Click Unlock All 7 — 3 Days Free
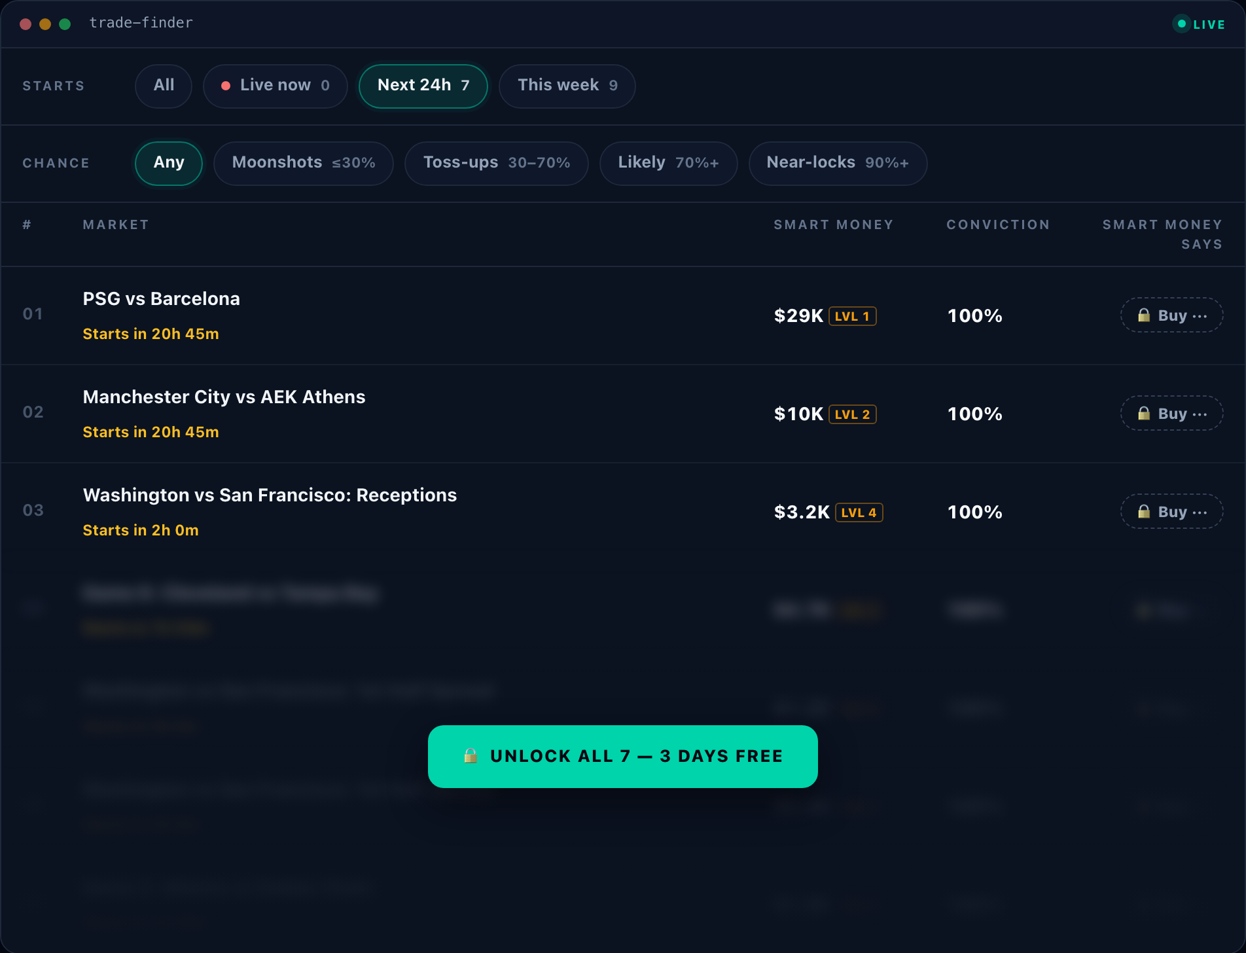The height and width of the screenshot is (953, 1246). [x=623, y=757]
